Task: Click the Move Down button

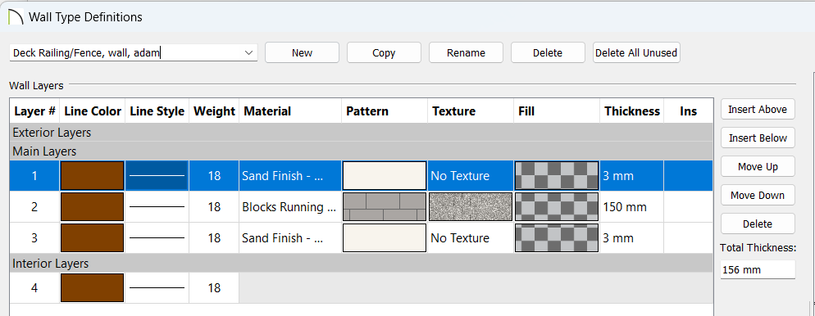Action: (758, 195)
